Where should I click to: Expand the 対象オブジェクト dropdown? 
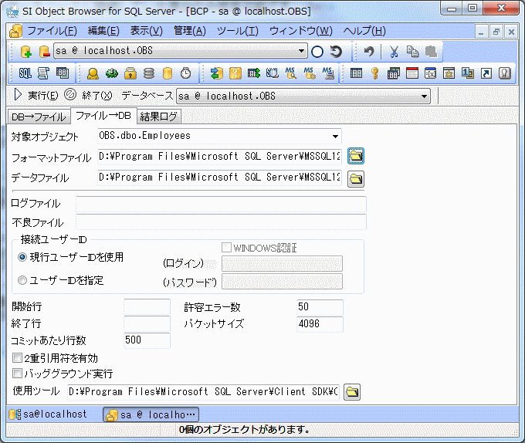click(x=335, y=137)
